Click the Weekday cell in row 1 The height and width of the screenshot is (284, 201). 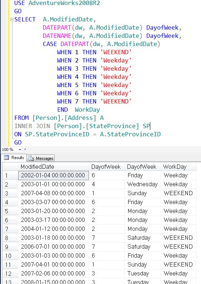(179, 176)
